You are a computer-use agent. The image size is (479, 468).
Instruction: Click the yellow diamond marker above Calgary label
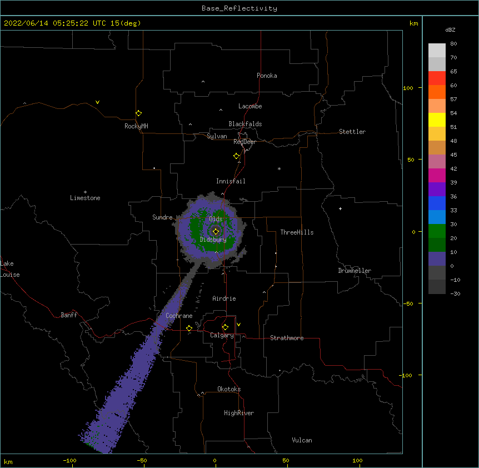click(225, 327)
